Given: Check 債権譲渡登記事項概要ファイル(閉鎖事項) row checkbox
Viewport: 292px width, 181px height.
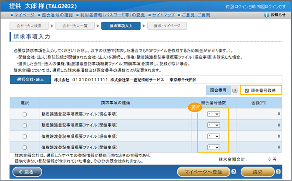Looking at the screenshot, I should click(x=25, y=148).
